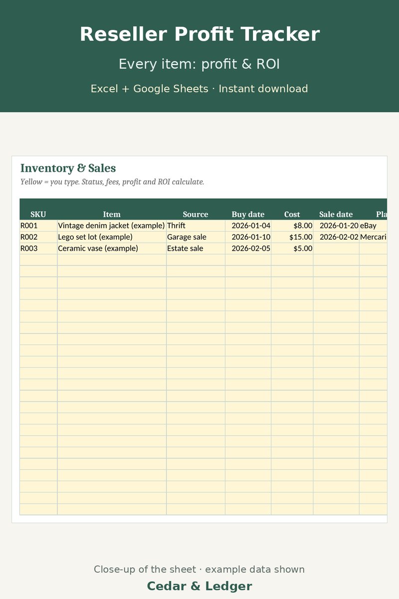Click the 'Close-up of the sheet' caption
Screen dimensions: 399x599
199,570
